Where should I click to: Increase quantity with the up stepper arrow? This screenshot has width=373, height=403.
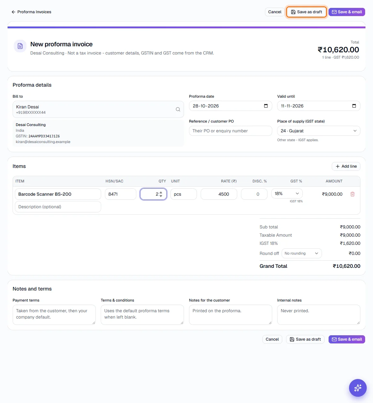pyautogui.click(x=161, y=192)
